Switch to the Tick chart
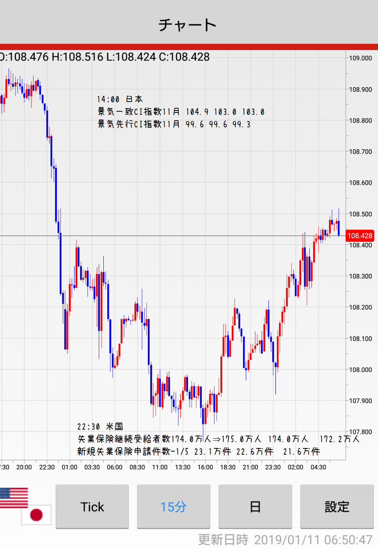This screenshot has width=378, height=548. [x=92, y=507]
